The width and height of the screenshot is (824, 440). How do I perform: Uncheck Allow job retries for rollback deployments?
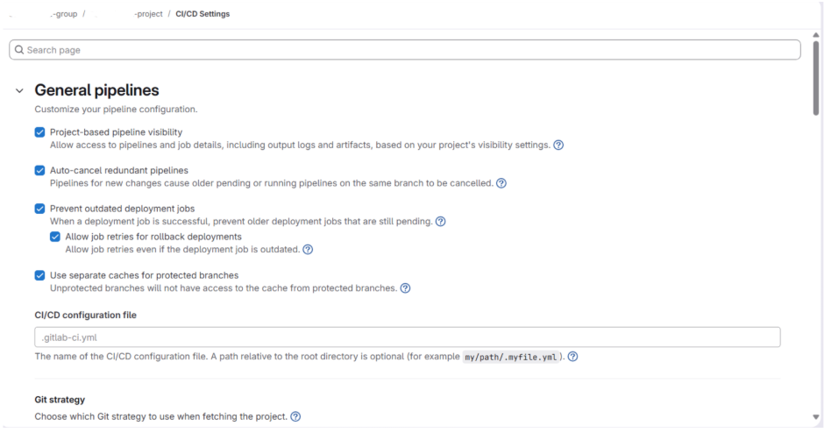[x=55, y=237]
